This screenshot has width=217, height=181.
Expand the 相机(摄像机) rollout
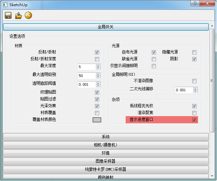point(106,145)
